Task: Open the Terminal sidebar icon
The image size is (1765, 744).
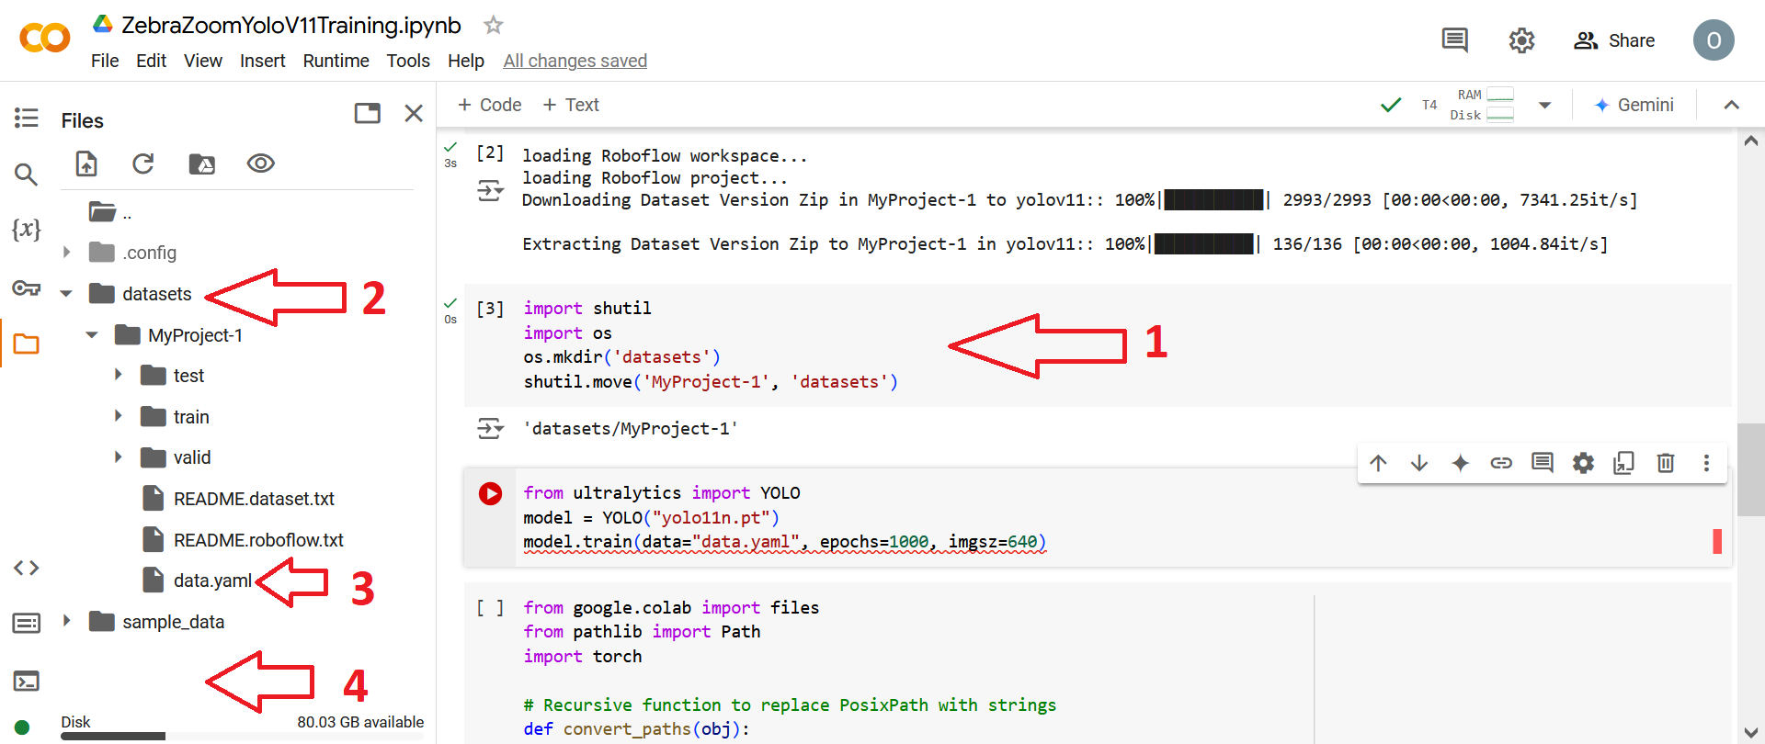Action: tap(26, 681)
